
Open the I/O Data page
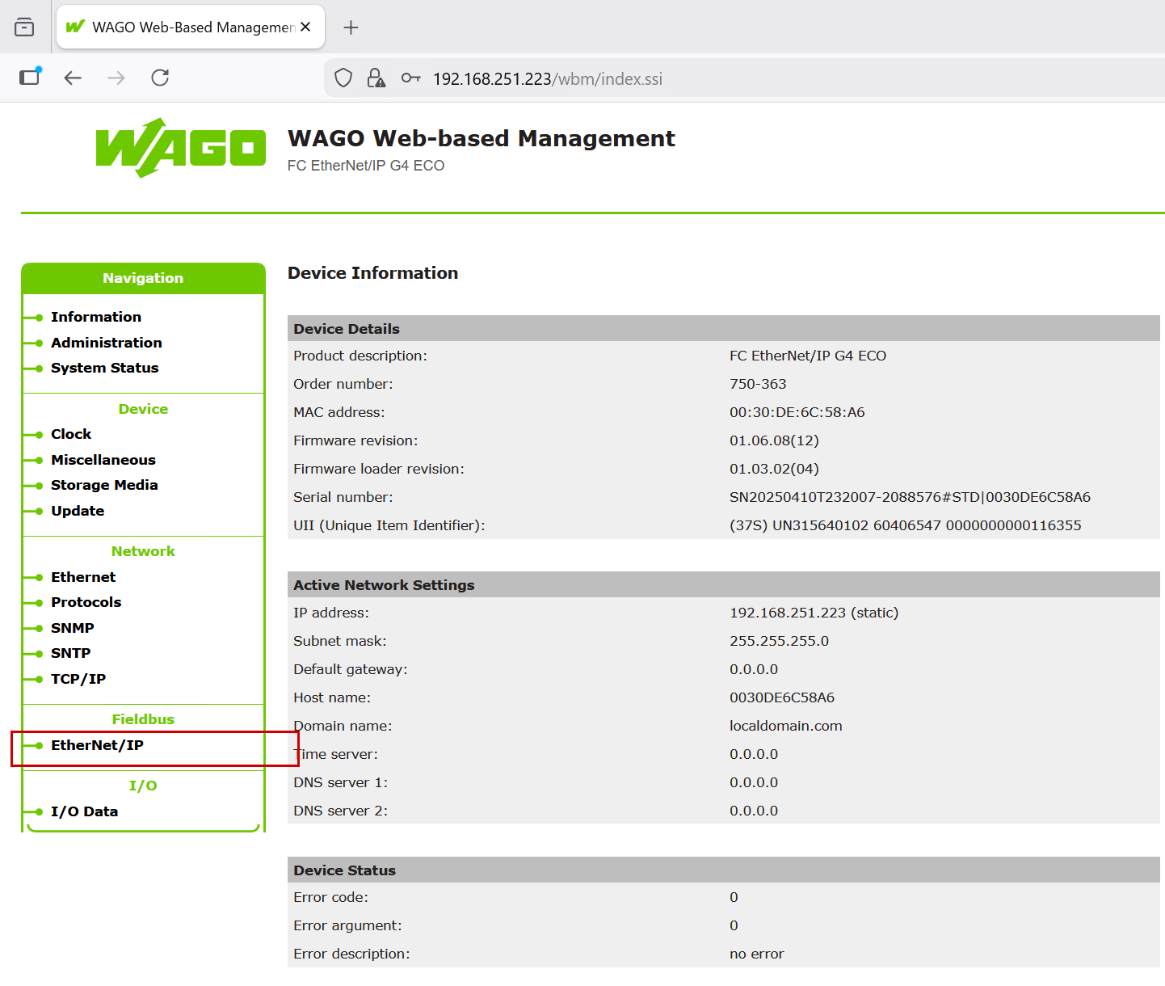[x=84, y=811]
